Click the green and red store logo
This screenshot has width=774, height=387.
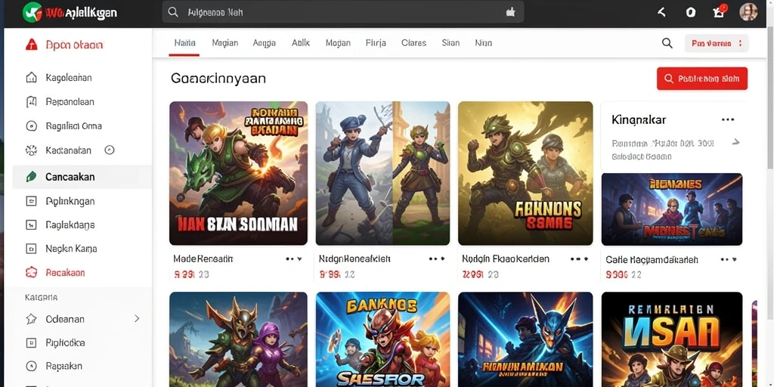click(x=33, y=12)
